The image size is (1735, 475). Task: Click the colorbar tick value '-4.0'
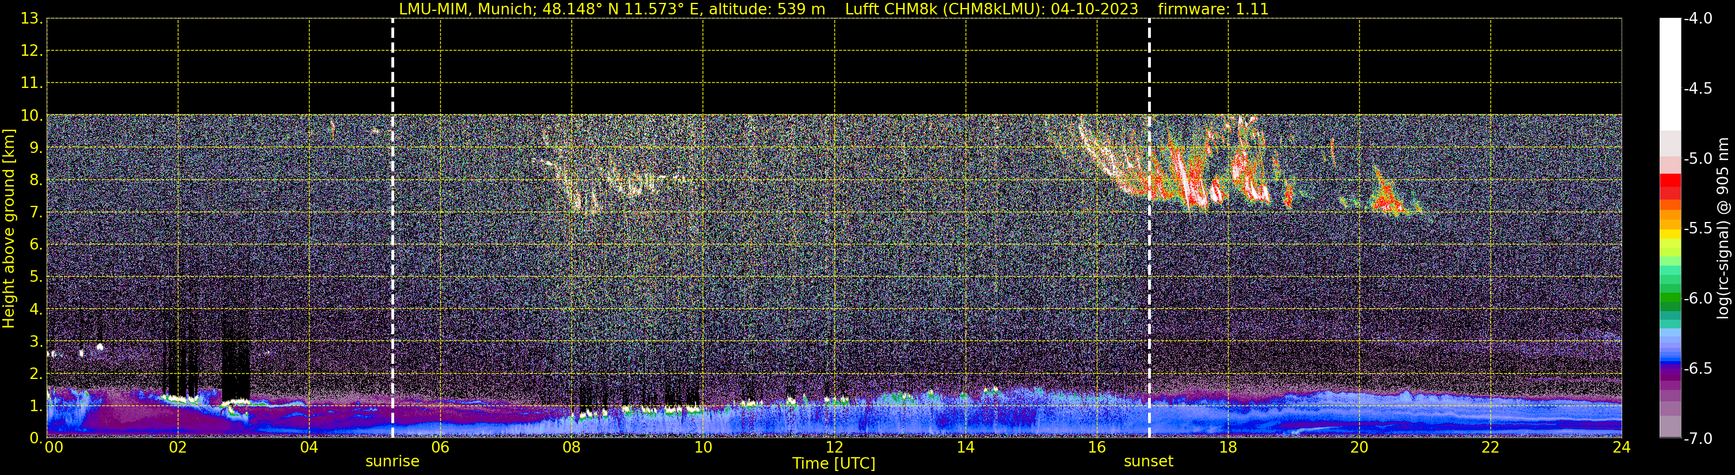tap(1698, 19)
